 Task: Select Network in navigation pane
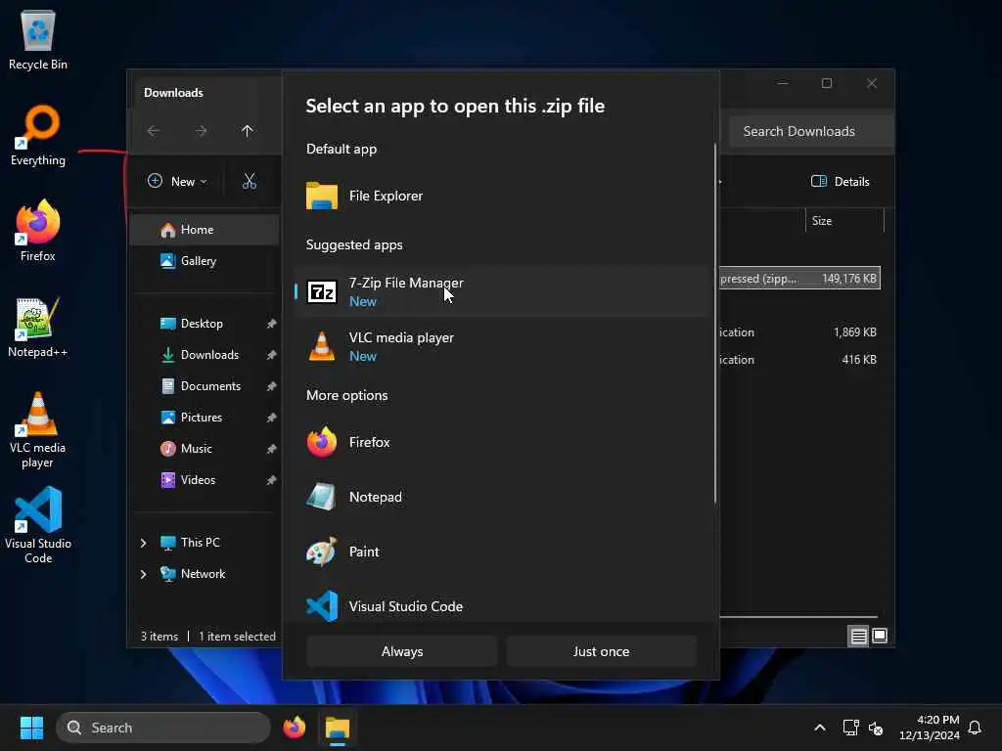pos(203,573)
